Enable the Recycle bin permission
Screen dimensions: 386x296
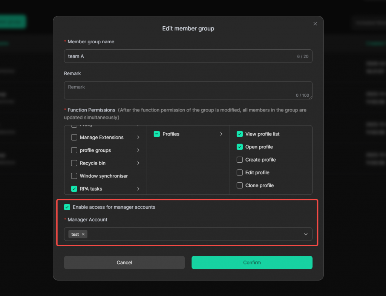coord(74,163)
